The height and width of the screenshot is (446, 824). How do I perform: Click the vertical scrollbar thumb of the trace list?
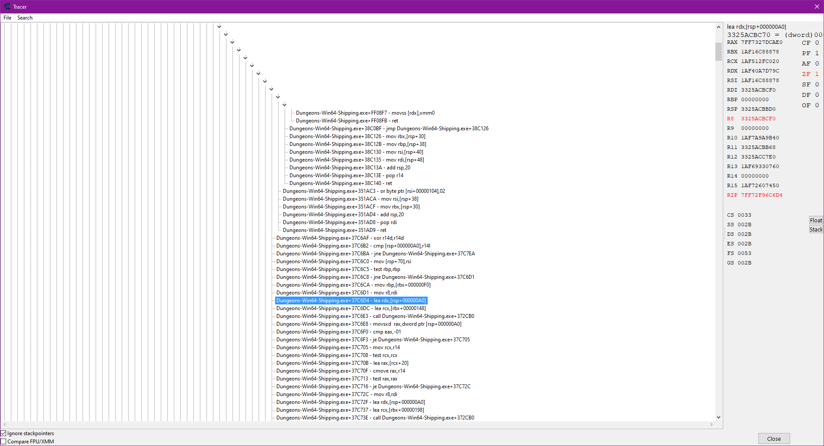(718, 52)
